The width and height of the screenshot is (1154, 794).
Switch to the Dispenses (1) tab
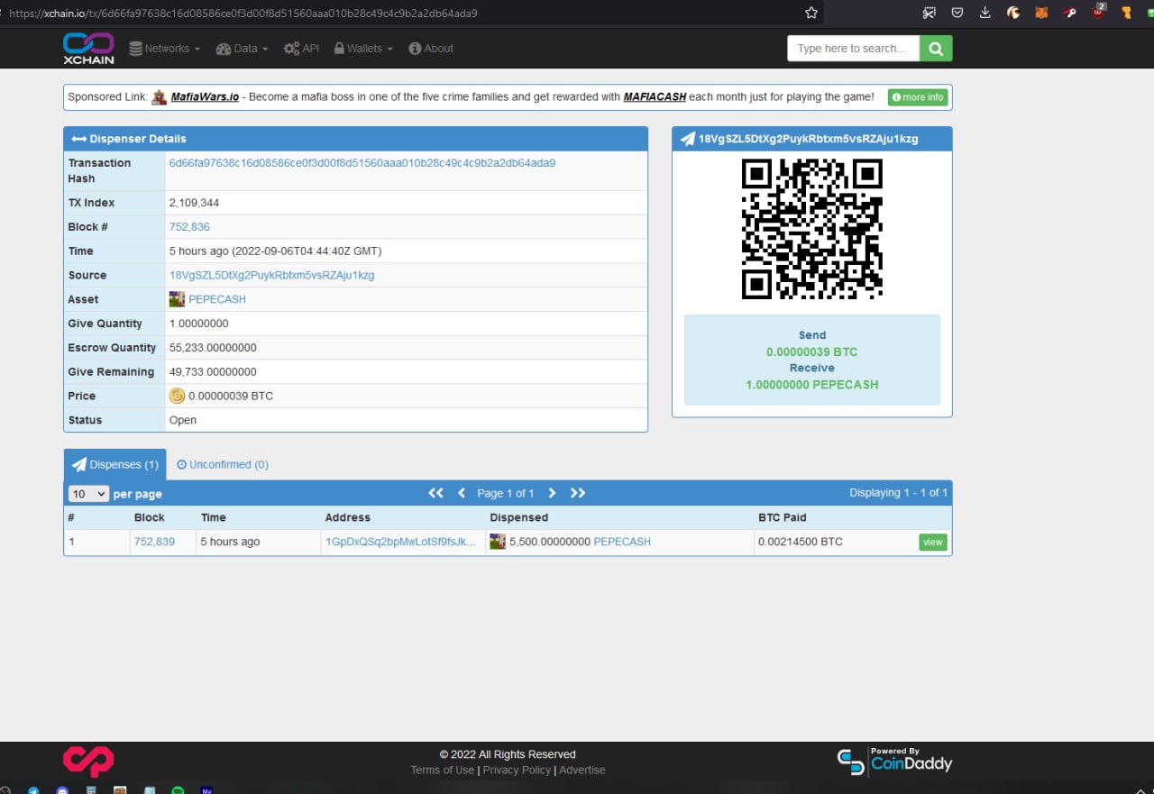tap(114, 464)
